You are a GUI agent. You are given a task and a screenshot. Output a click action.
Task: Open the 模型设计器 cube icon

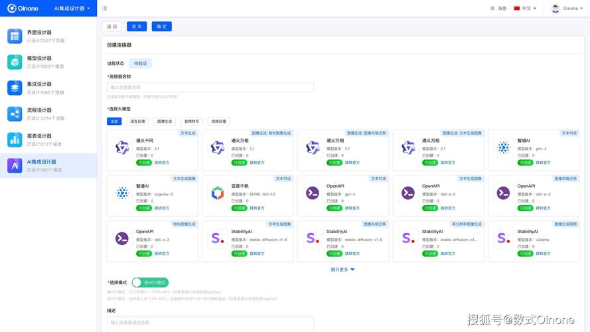15,62
